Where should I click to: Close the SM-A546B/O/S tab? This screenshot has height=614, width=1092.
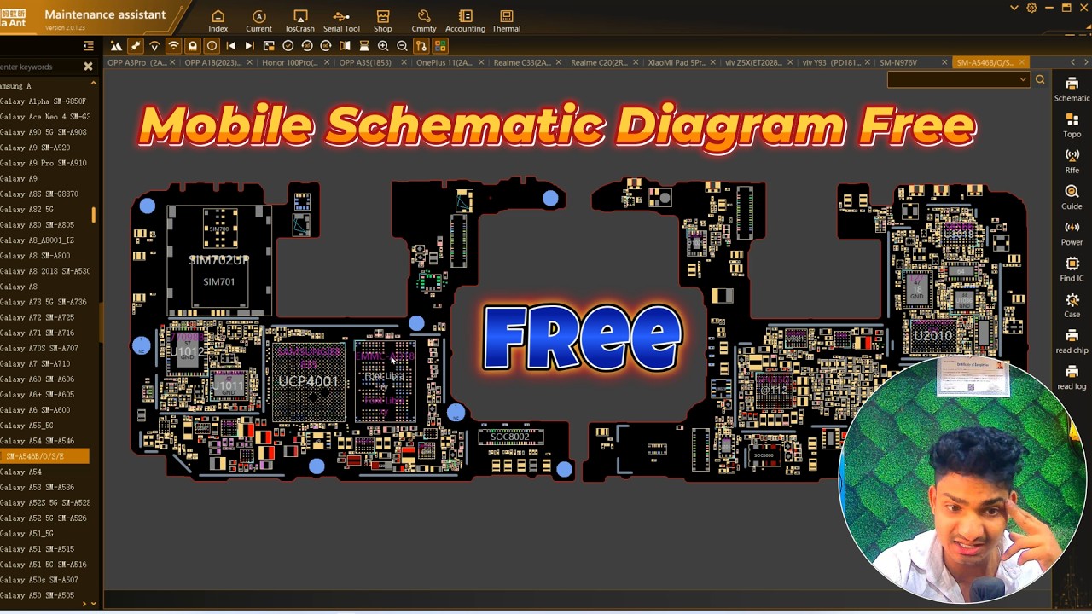(1022, 62)
